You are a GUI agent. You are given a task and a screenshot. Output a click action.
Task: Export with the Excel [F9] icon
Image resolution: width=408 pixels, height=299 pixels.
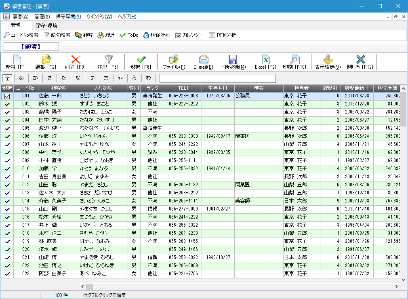click(265, 60)
